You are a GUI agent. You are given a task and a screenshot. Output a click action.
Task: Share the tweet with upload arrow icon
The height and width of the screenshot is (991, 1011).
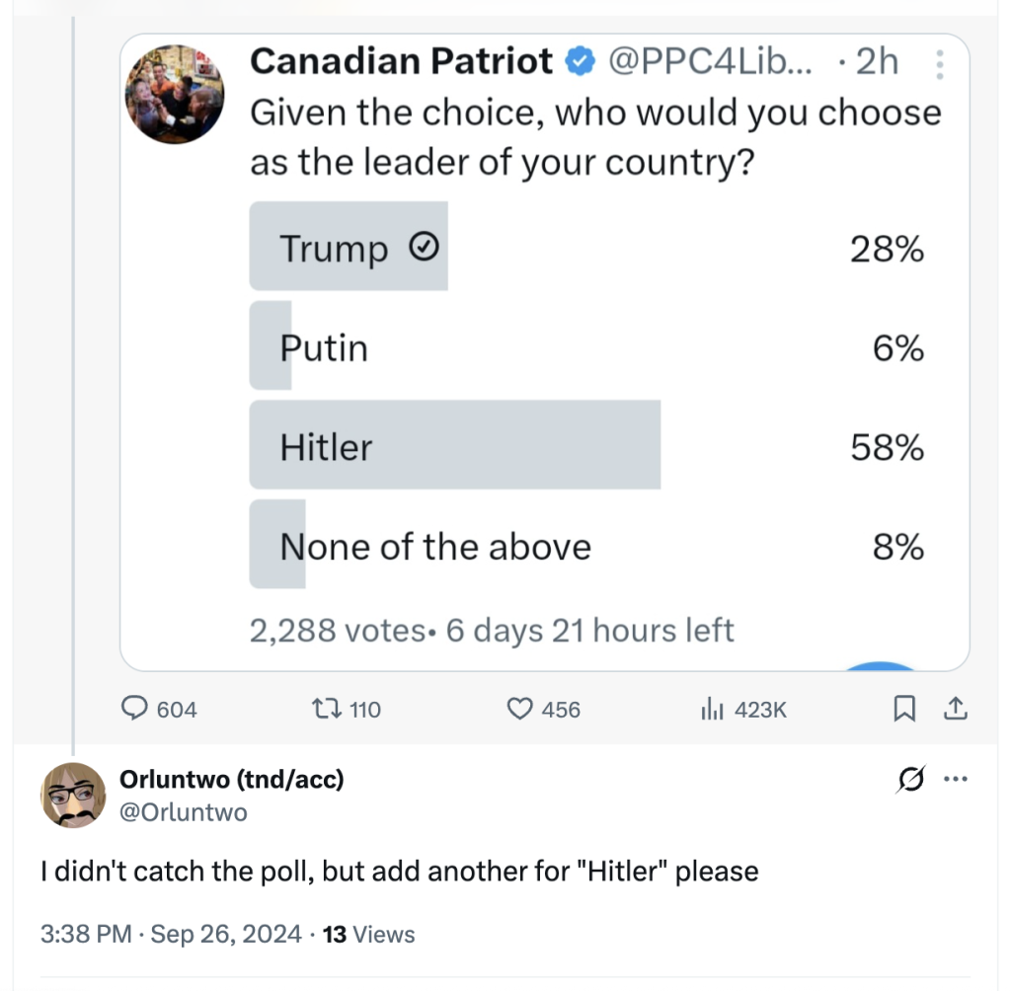click(956, 708)
